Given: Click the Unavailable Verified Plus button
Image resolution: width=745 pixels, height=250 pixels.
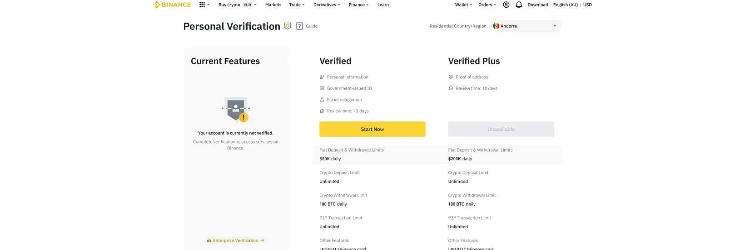Looking at the screenshot, I should (501, 130).
